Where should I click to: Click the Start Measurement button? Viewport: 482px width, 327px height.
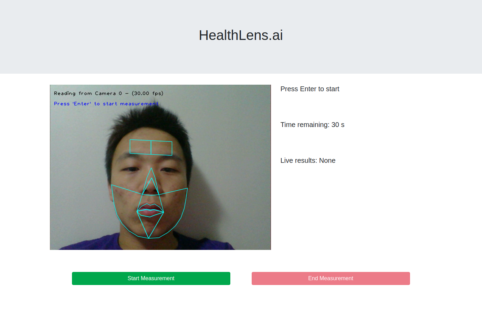pos(151,278)
